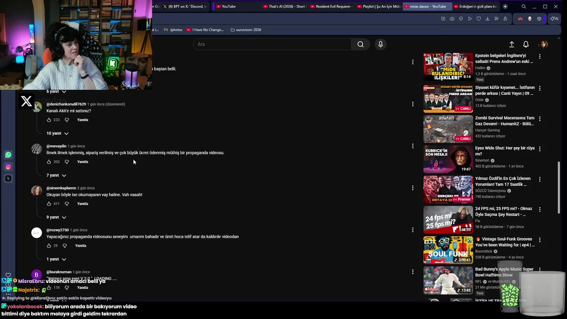Reply to @mevaydin via Yanıtla

[x=82, y=162]
